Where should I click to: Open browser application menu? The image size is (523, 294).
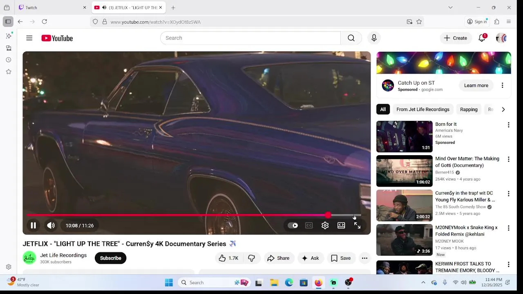(x=509, y=22)
